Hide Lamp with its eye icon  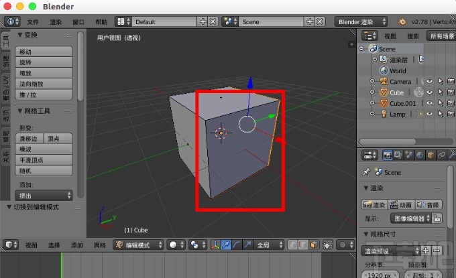coord(429,114)
